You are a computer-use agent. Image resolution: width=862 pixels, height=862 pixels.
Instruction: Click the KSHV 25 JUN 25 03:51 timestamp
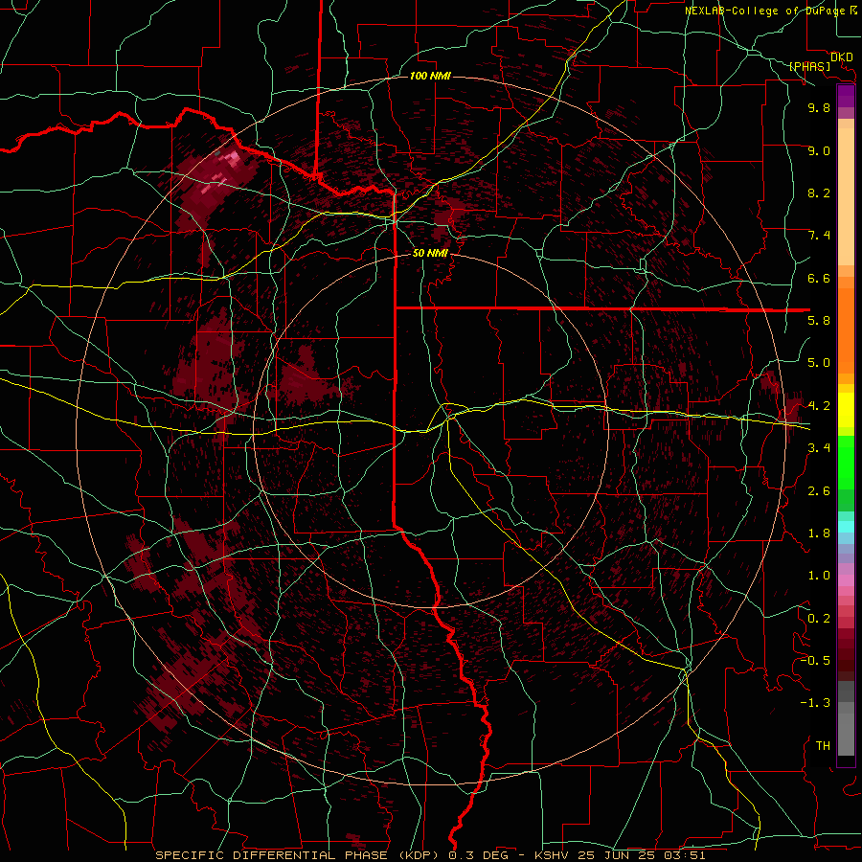(620, 855)
